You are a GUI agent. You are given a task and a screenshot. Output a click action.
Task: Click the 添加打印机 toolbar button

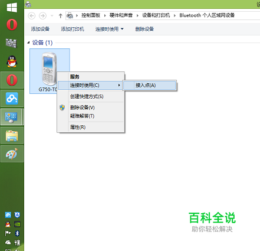[73, 29]
